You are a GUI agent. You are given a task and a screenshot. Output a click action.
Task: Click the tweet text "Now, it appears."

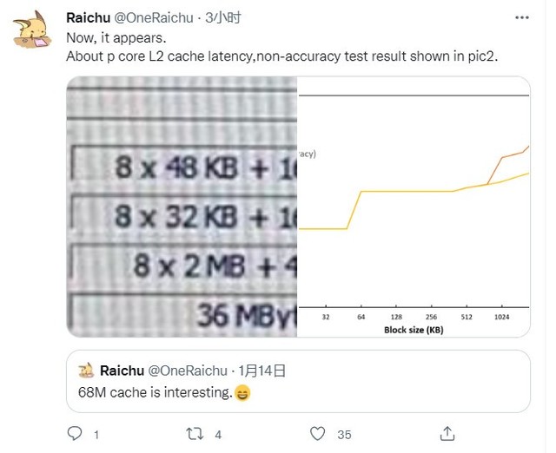(x=113, y=37)
